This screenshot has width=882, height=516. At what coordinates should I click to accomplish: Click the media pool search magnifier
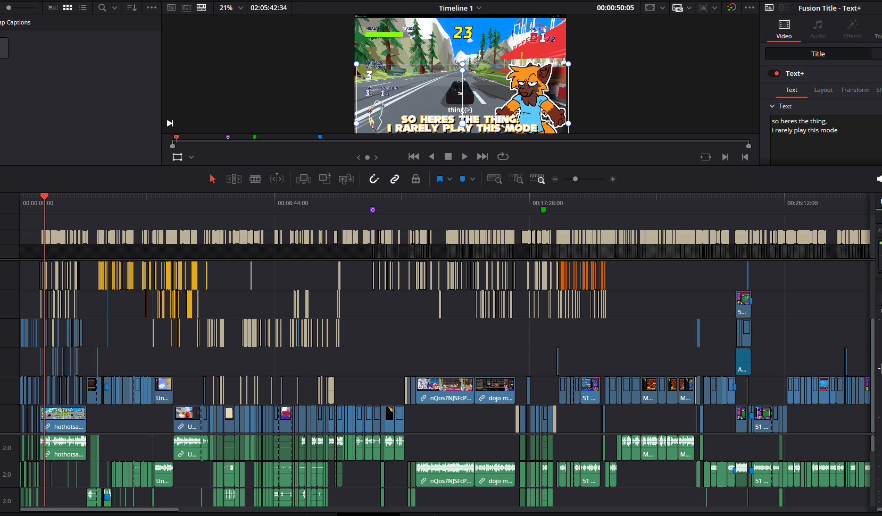(x=102, y=7)
